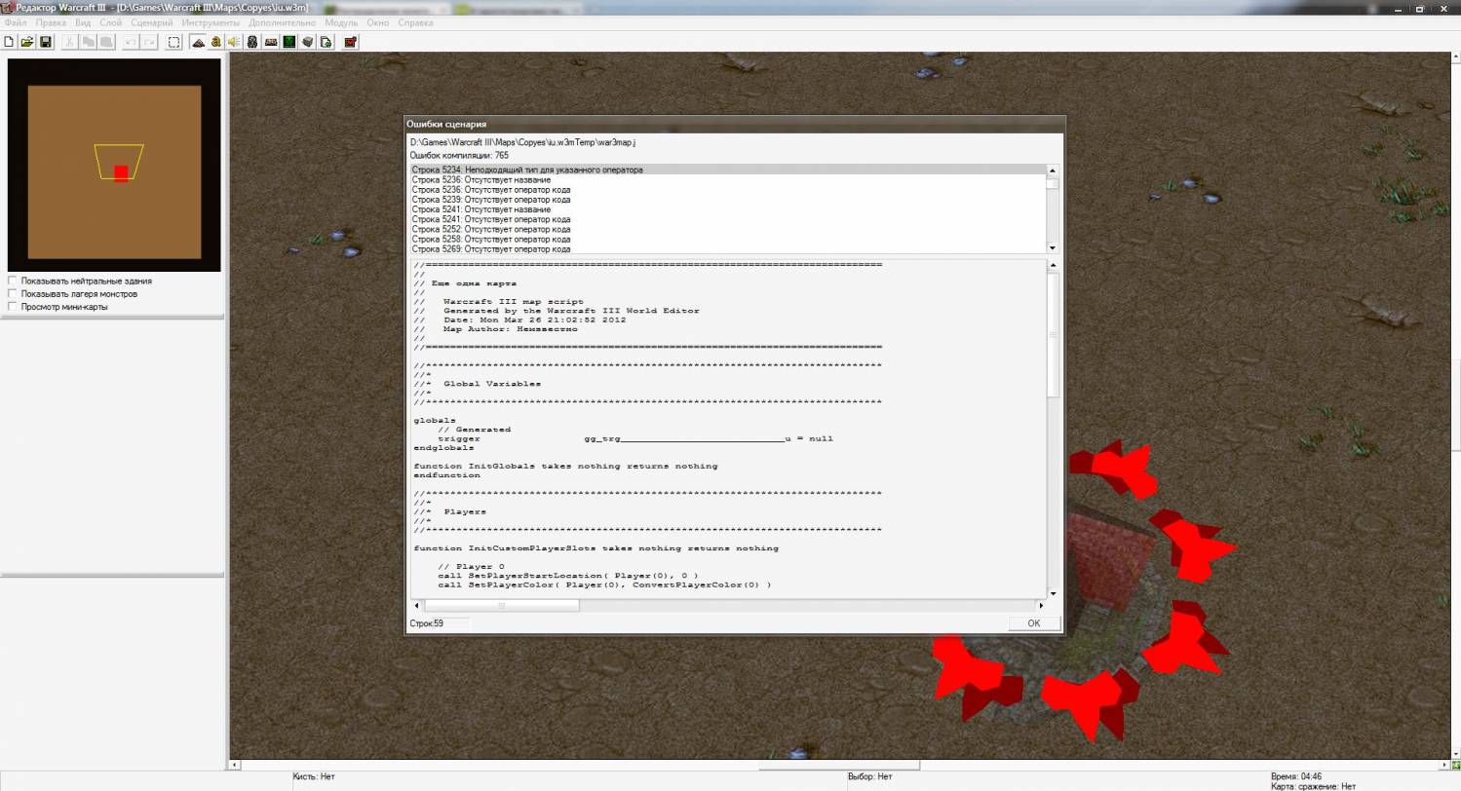Toggle 'Просмотр мини-карты' checkbox

tap(13, 306)
